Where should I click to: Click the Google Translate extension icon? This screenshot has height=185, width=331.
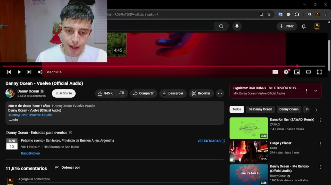(x=280, y=14)
